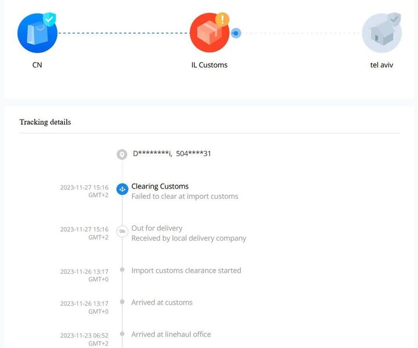Click the yellow exclamation warning badge
418x348 pixels.
tap(222, 19)
